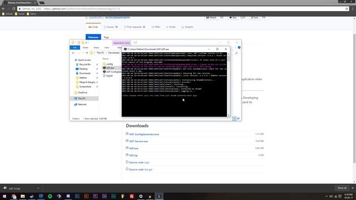Click the console window vertical scrollbar
The width and height of the screenshot is (356, 200).
pyautogui.click(x=229, y=84)
